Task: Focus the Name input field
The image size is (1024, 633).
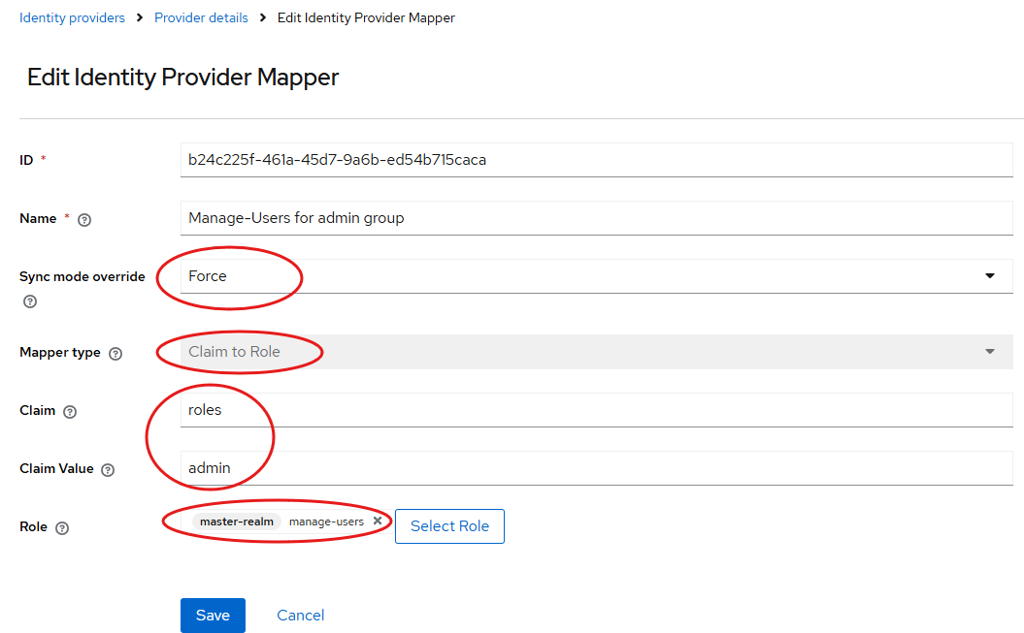Action: tap(596, 218)
